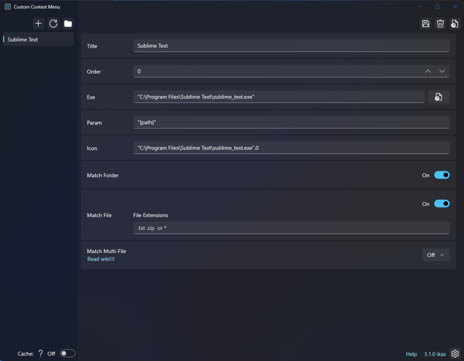The width and height of the screenshot is (464, 361).
Task: Click into the Icon path field
Action: point(291,148)
